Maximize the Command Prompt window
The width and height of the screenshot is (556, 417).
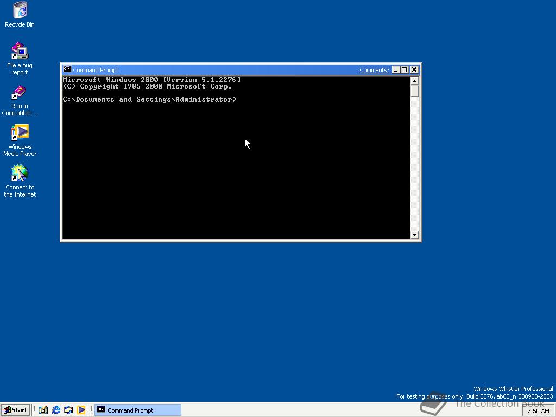point(404,70)
